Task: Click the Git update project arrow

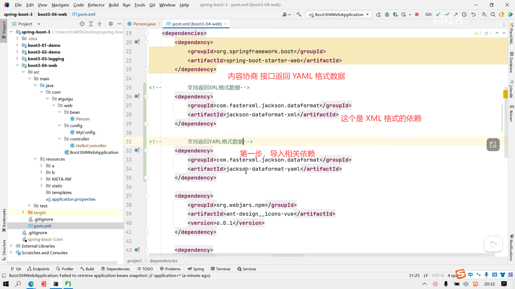Action: tap(438, 14)
